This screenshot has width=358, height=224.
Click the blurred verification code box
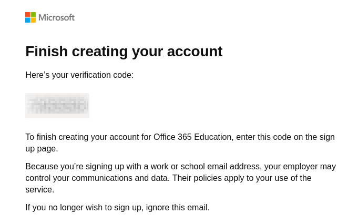57,106
